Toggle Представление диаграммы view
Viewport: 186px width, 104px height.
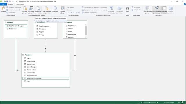[157, 10]
